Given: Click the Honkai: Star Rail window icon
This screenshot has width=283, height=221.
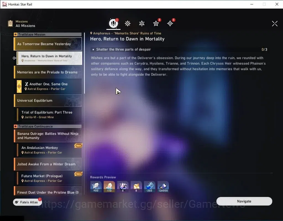Looking at the screenshot, I should click(x=4, y=4).
